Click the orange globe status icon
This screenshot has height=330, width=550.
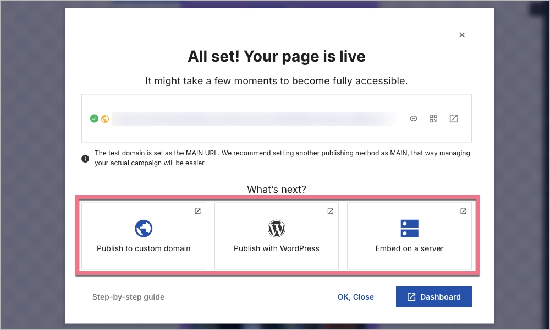pos(104,118)
